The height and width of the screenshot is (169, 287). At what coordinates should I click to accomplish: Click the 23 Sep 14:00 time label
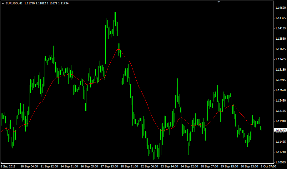point(169,167)
